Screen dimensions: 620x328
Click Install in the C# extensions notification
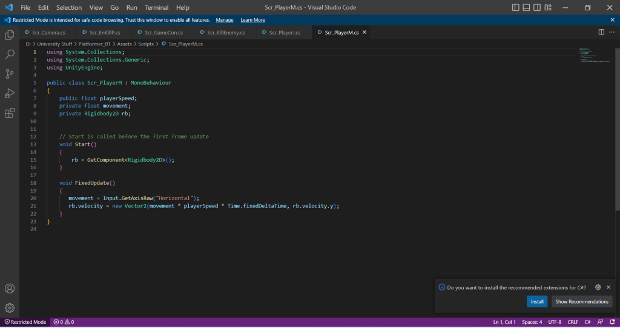(x=537, y=301)
